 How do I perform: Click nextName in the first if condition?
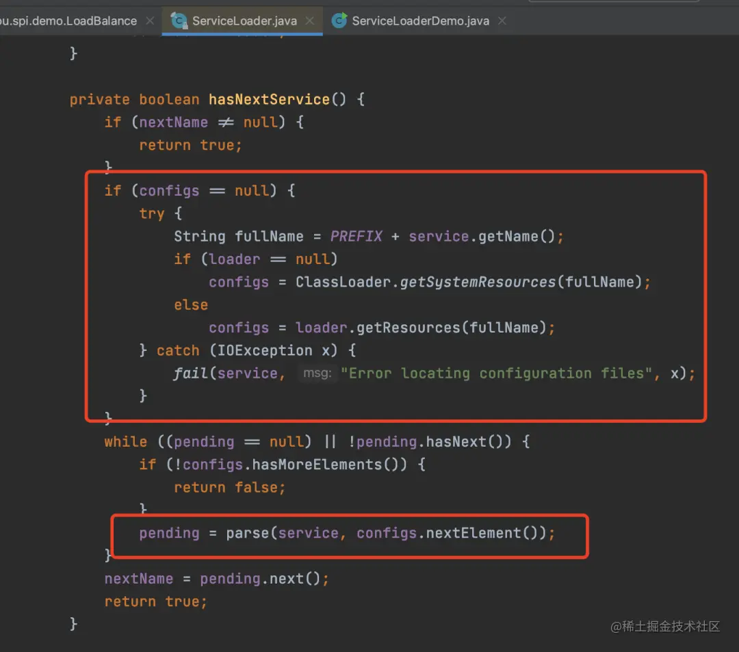click(x=173, y=122)
